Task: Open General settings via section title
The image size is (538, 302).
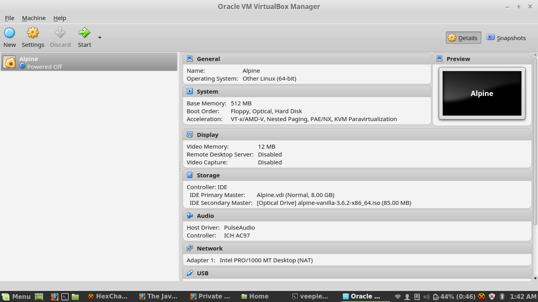Action: pyautogui.click(x=208, y=59)
